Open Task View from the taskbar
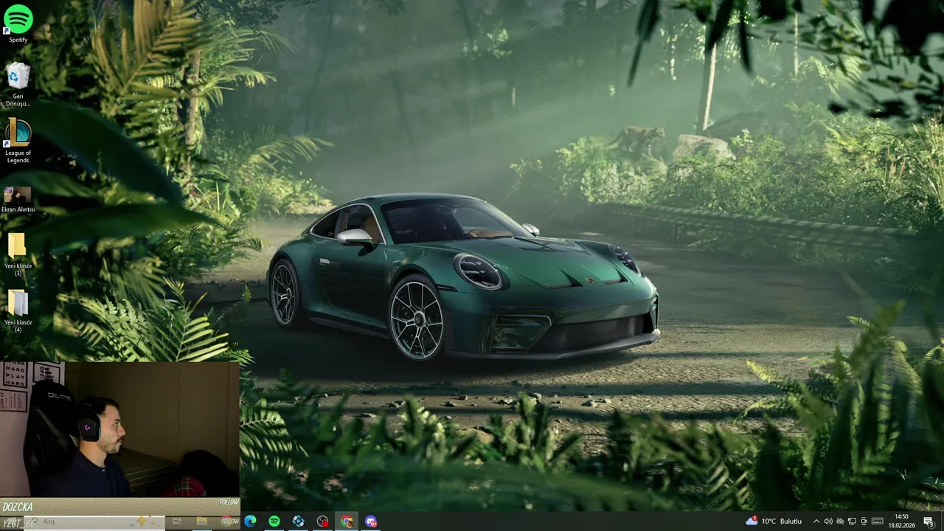 coord(177,521)
